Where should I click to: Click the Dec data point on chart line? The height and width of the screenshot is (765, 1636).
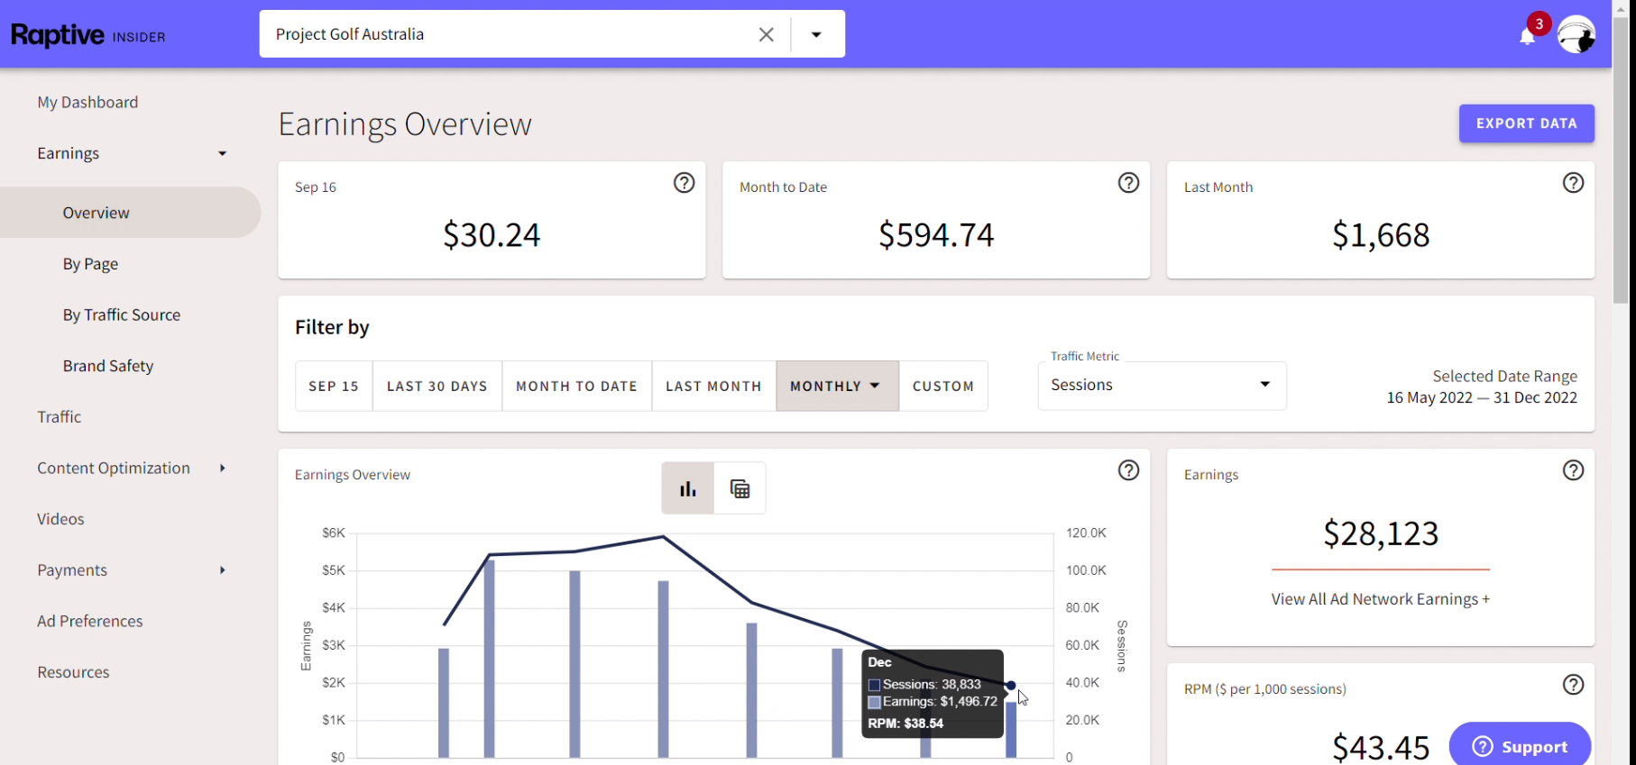[x=1011, y=686]
